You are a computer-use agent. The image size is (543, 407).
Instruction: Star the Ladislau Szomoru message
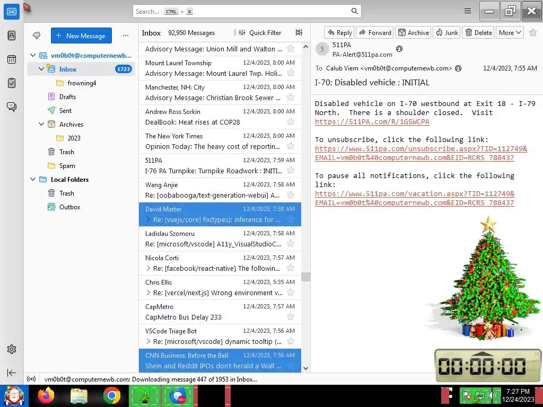click(291, 244)
